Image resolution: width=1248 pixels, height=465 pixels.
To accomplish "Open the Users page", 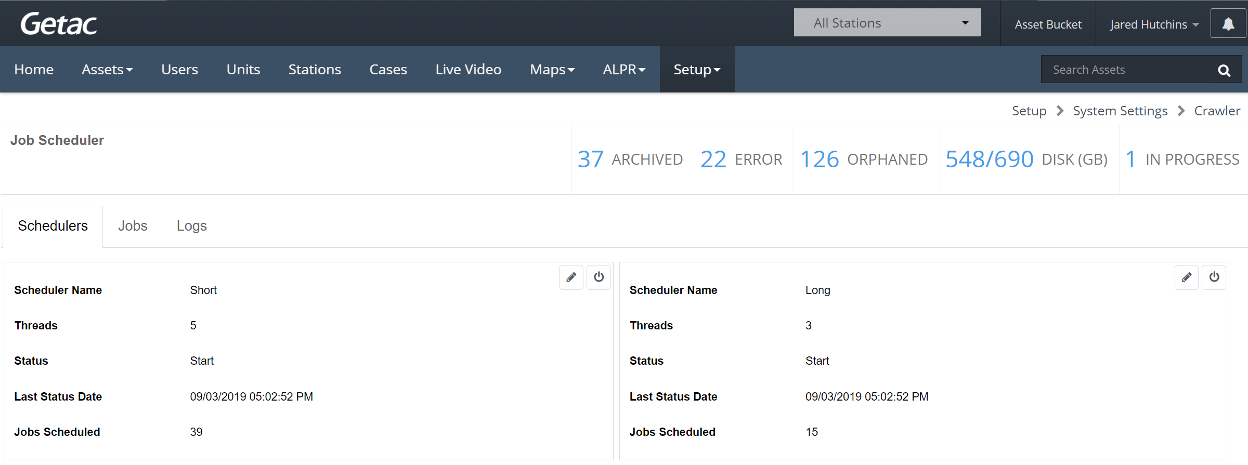I will 179,70.
